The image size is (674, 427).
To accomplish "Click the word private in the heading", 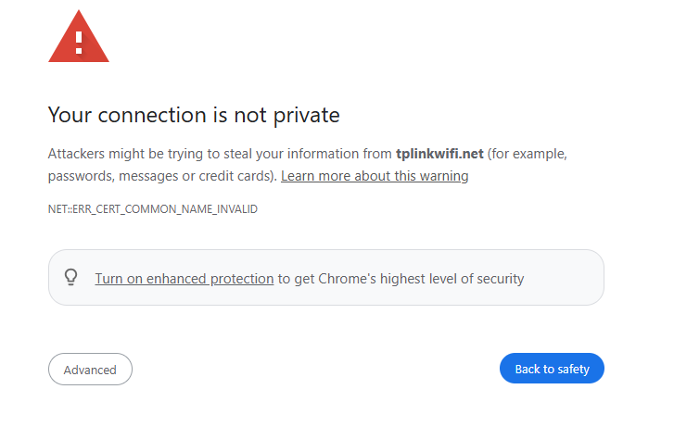I will coord(307,116).
